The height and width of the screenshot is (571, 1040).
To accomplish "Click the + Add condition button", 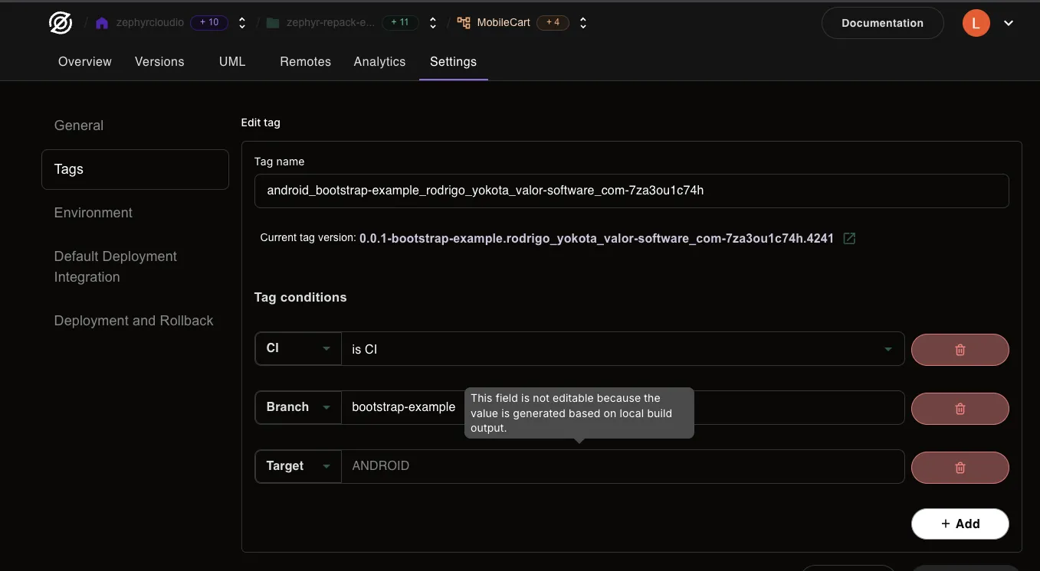I will pyautogui.click(x=960, y=524).
